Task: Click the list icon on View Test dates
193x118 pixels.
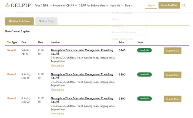Action: pyautogui.click(x=10, y=21)
